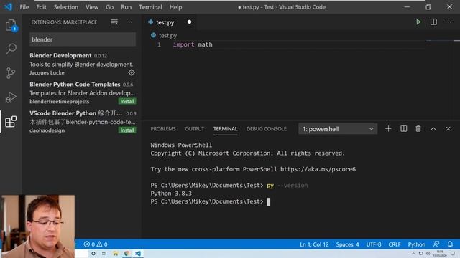
Task: Open VScode Blender Python extension entry
Action: 83,122
